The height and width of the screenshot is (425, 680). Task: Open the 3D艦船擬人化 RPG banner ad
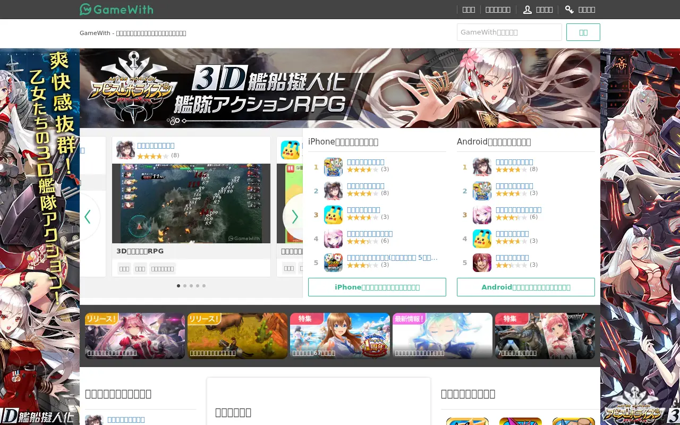(x=340, y=88)
